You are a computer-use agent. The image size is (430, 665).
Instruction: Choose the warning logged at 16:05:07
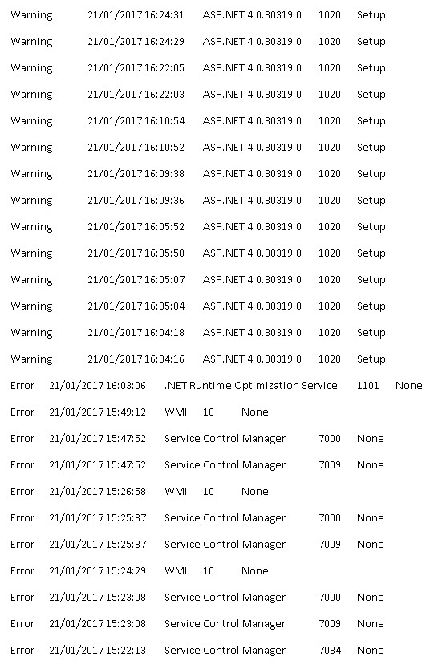[198, 279]
